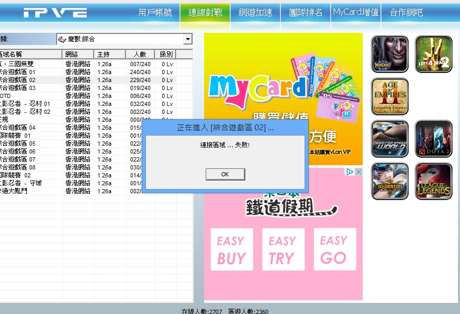Select the 綜合遊戲區 08 row
Image resolution: width=460 pixels, height=314 pixels.
coord(71,167)
